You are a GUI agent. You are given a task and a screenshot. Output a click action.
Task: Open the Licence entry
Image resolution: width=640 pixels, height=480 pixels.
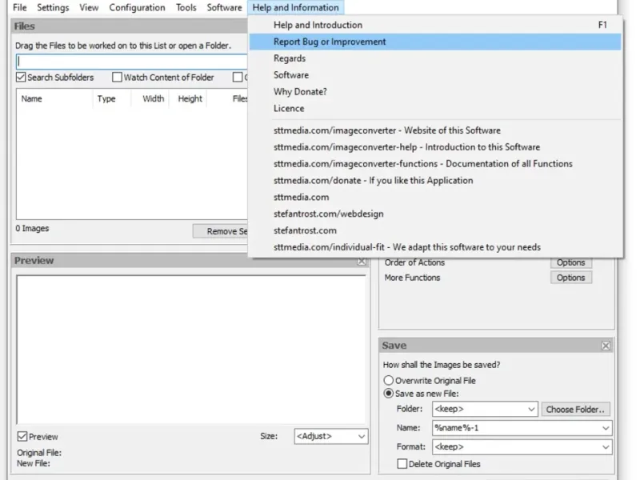[435, 109]
